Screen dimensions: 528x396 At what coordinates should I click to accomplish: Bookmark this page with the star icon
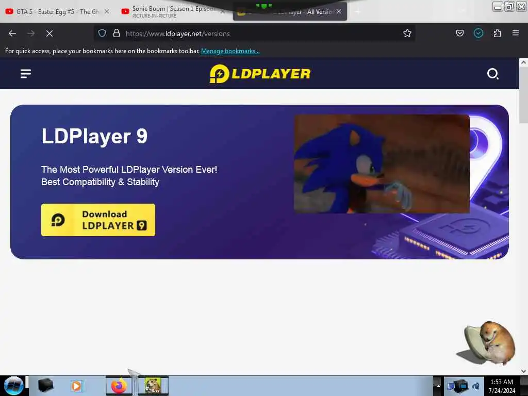point(407,33)
